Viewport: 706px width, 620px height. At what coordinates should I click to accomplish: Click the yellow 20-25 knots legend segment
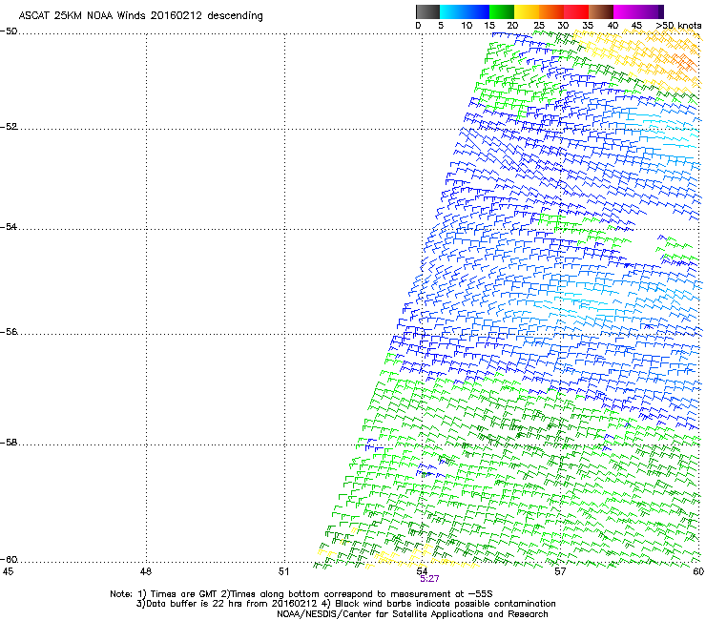coord(527,11)
